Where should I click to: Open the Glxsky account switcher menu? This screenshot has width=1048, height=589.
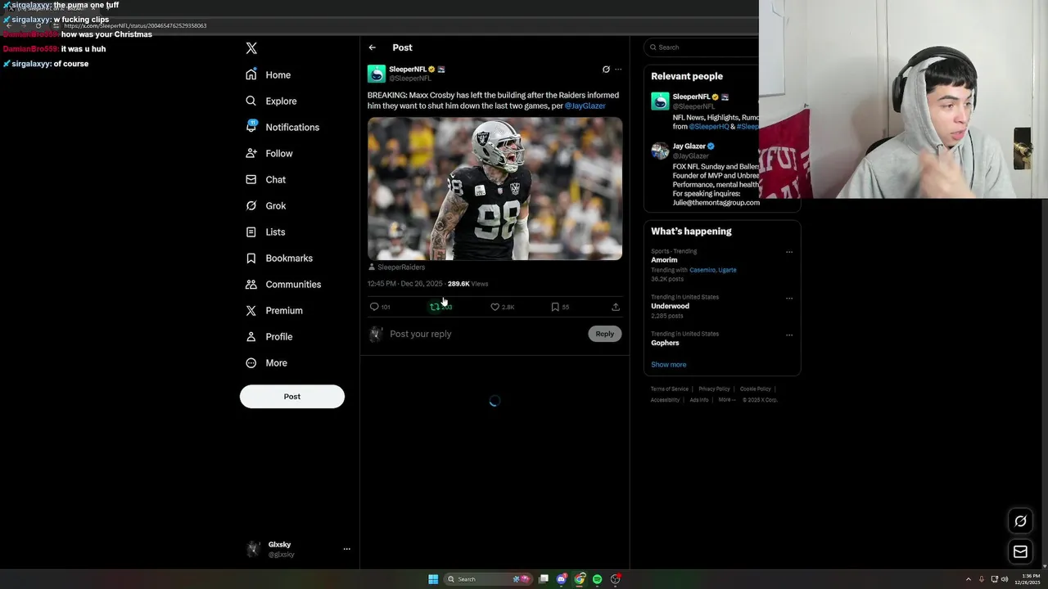(x=347, y=549)
